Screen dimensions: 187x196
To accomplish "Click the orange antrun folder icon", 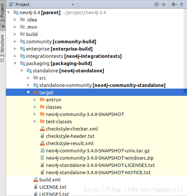I will pyautogui.click(x=42, y=99).
